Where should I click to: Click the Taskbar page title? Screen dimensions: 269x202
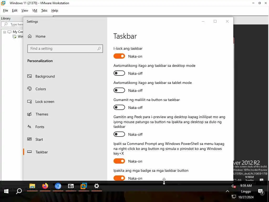click(x=125, y=36)
